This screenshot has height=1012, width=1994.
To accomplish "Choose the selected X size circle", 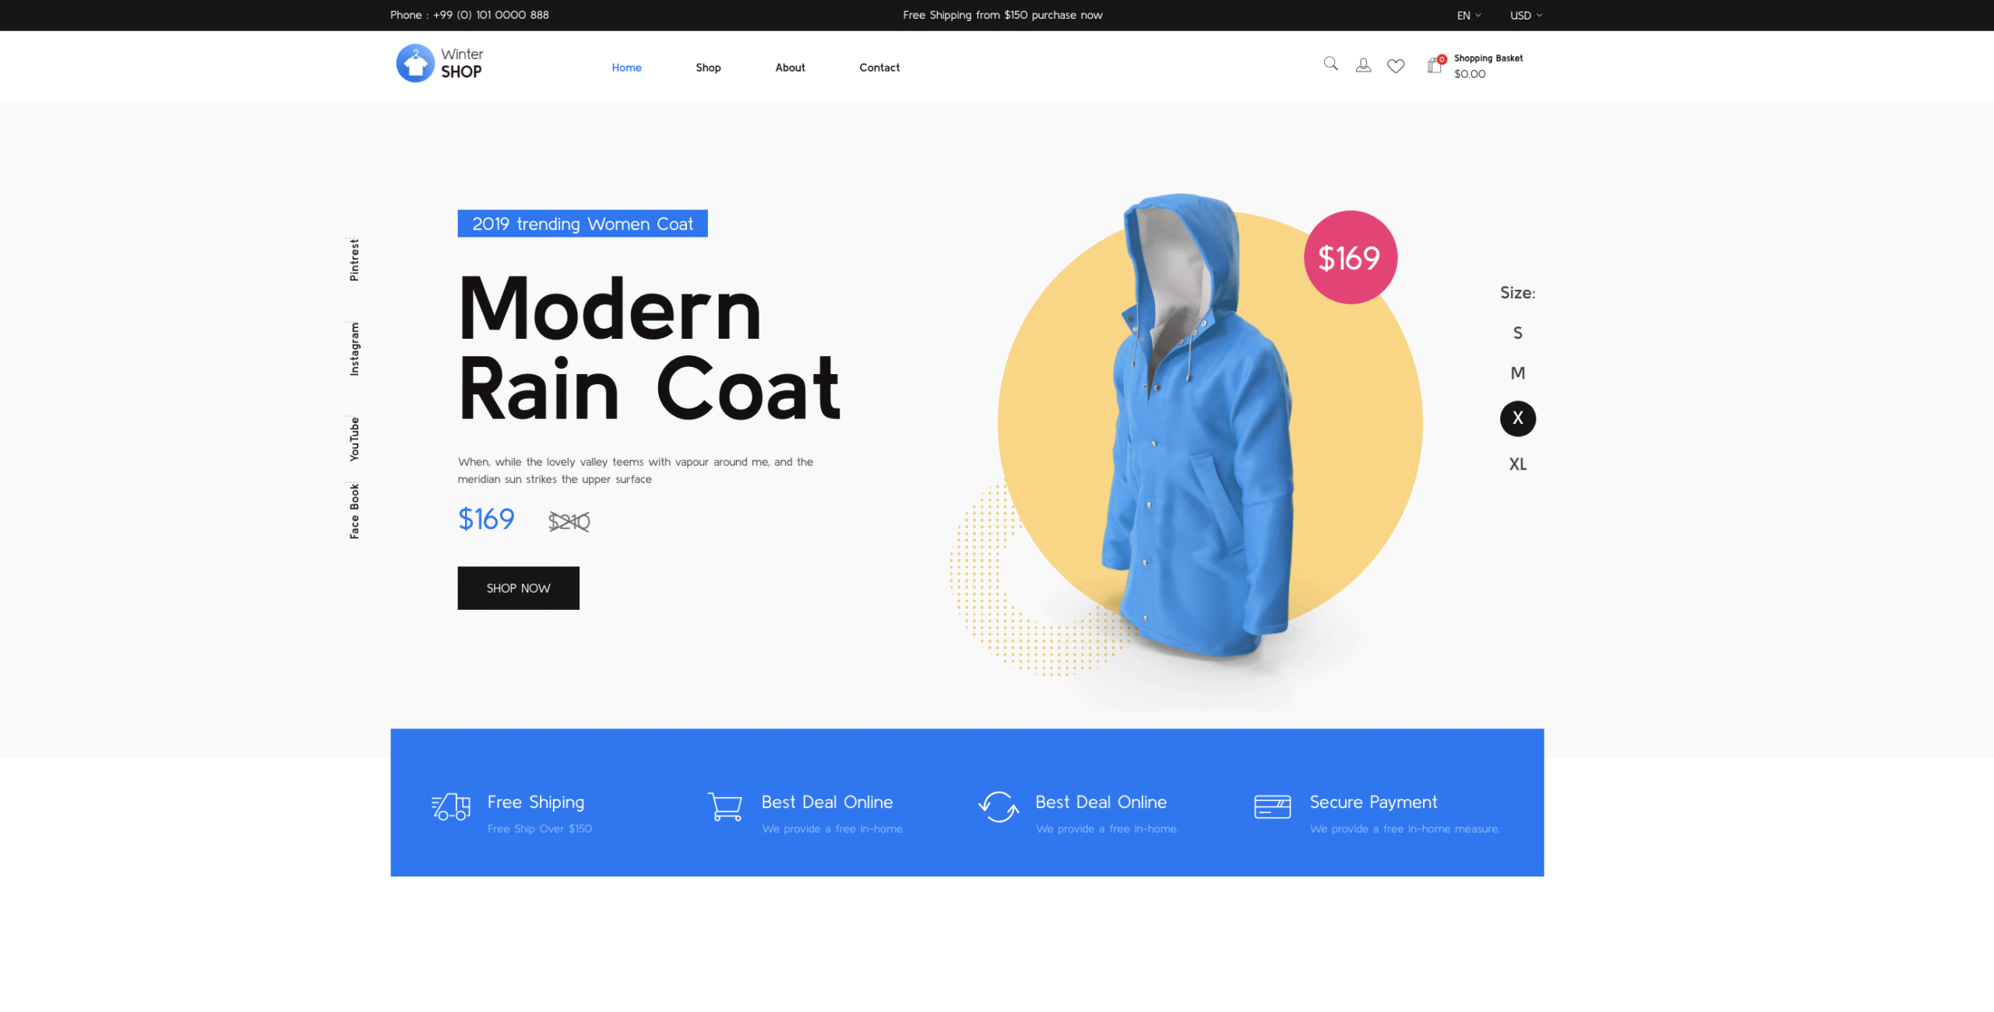I will [x=1517, y=418].
